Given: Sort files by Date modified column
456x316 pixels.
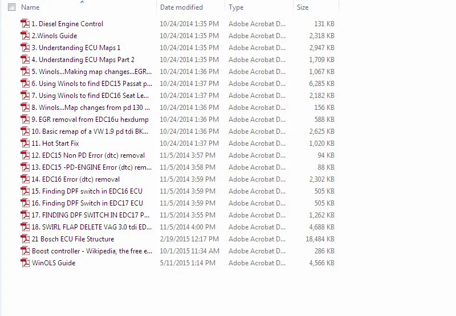Looking at the screenshot, I should coord(181,7).
